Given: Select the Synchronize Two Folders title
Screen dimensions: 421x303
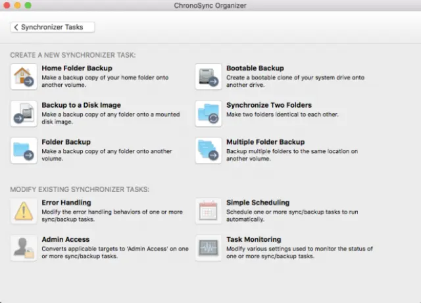Looking at the screenshot, I should point(269,105).
